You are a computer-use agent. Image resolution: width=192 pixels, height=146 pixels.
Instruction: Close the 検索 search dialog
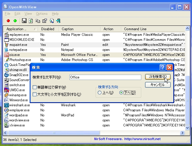169,67
